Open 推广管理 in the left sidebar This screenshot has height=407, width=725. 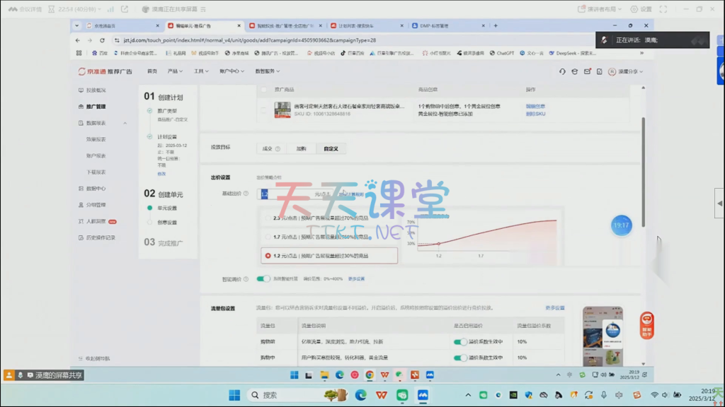click(96, 107)
